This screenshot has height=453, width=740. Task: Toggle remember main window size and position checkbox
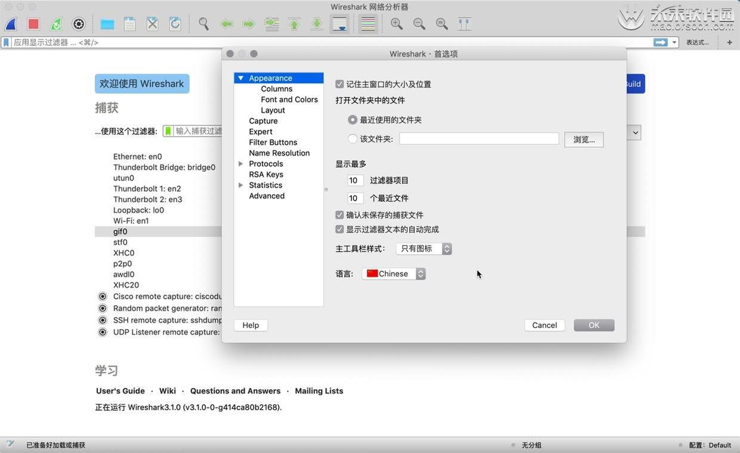pos(340,84)
